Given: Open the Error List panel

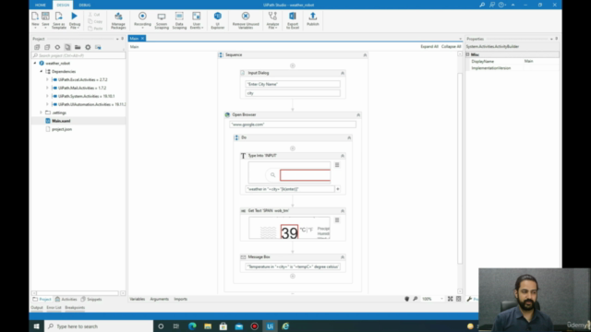Looking at the screenshot, I should (54, 307).
